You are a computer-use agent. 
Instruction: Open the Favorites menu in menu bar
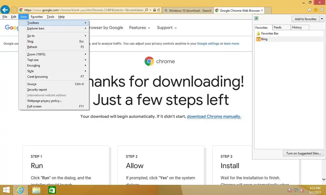[37, 17]
